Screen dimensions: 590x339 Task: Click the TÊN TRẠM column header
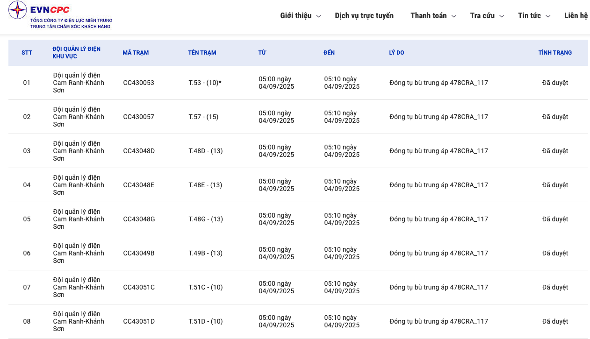[x=202, y=53]
